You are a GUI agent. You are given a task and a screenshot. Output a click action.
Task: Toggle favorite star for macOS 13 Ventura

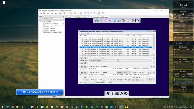(63, 25)
